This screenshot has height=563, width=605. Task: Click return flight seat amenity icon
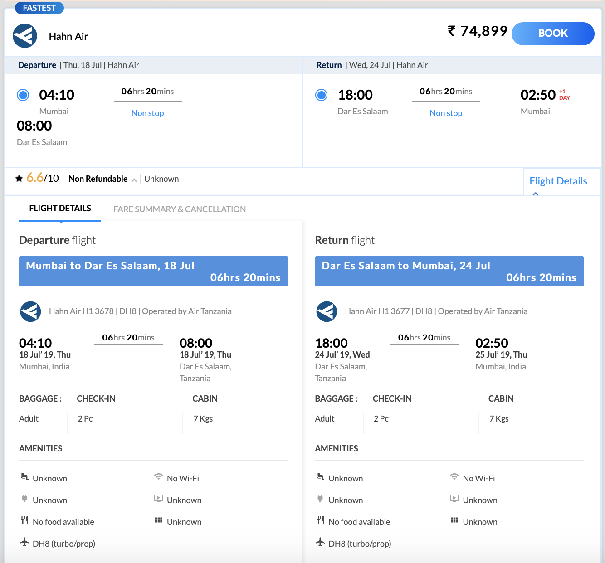pos(320,476)
